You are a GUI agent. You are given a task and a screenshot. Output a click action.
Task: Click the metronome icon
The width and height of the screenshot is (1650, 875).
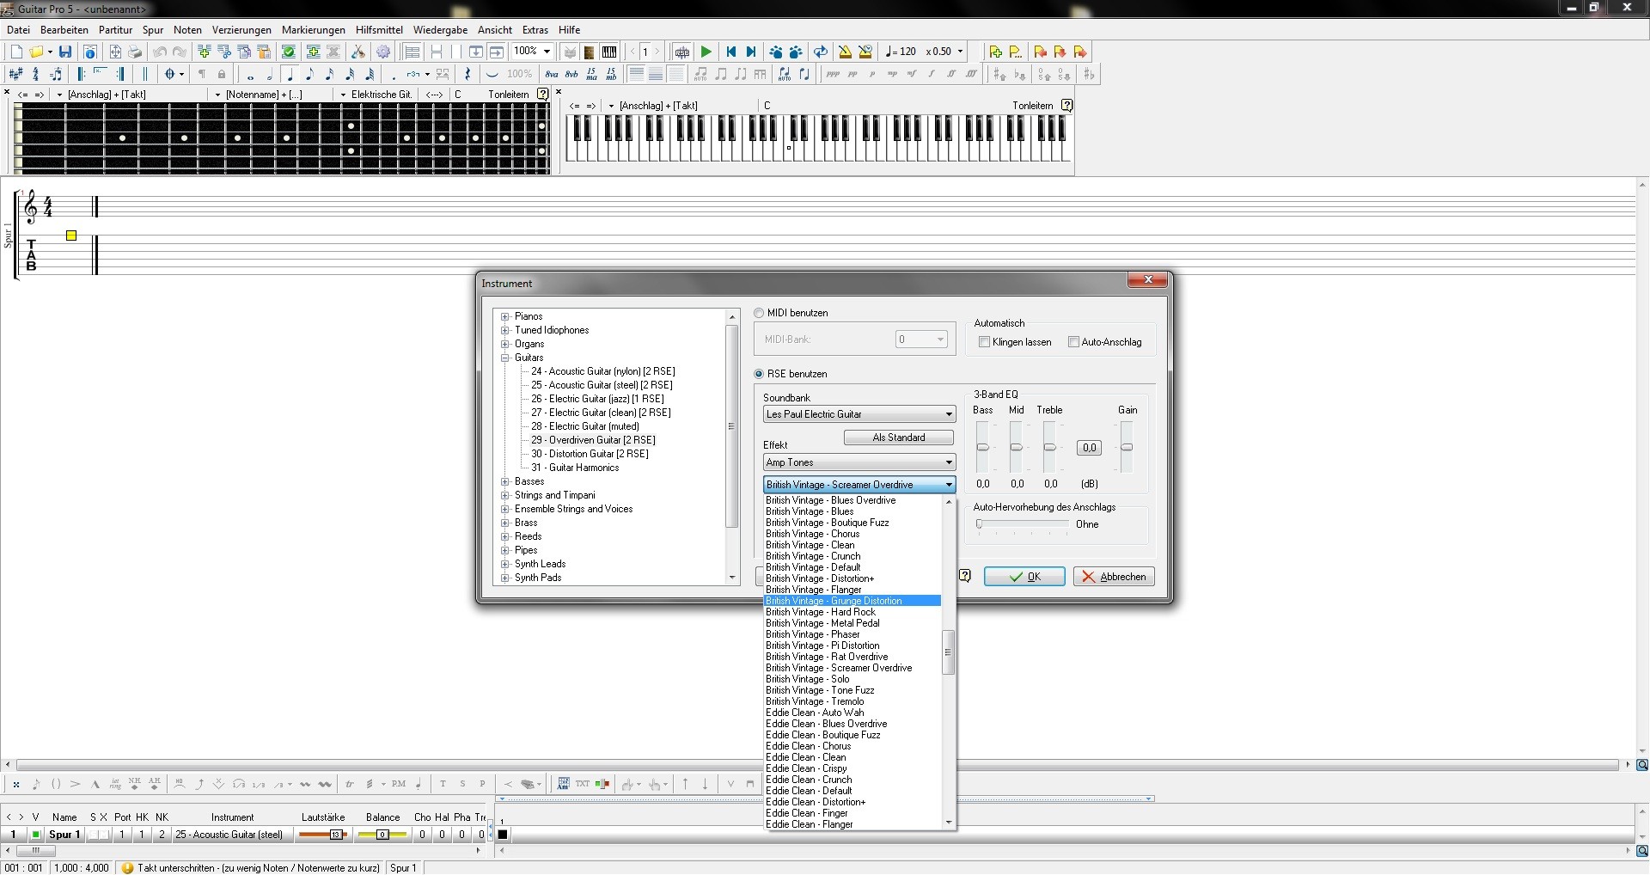(x=846, y=52)
